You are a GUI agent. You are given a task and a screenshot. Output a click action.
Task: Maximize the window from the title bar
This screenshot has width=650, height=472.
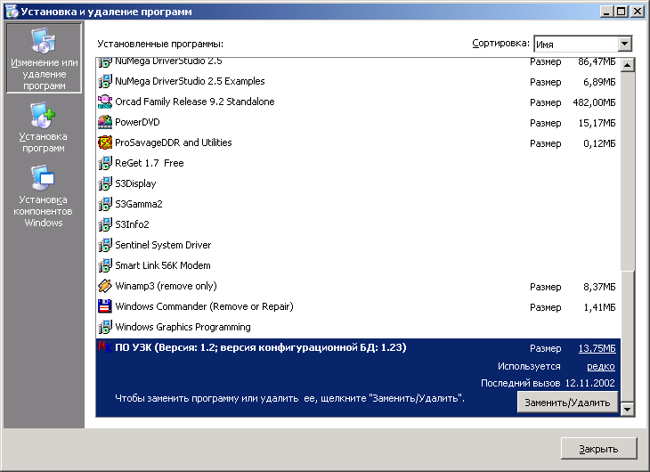(x=621, y=12)
